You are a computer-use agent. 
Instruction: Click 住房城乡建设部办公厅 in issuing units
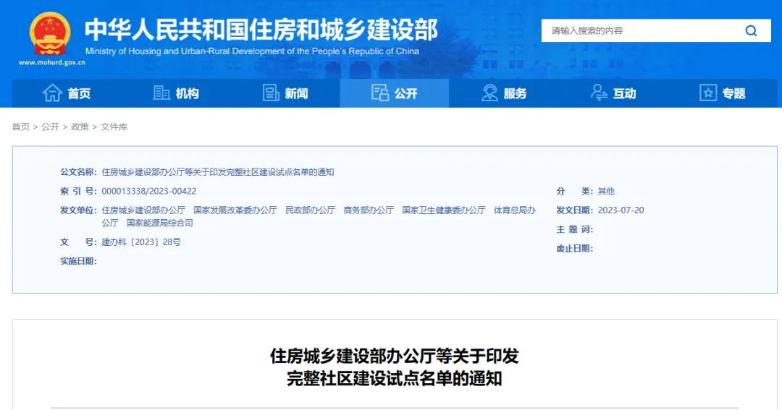pos(143,210)
